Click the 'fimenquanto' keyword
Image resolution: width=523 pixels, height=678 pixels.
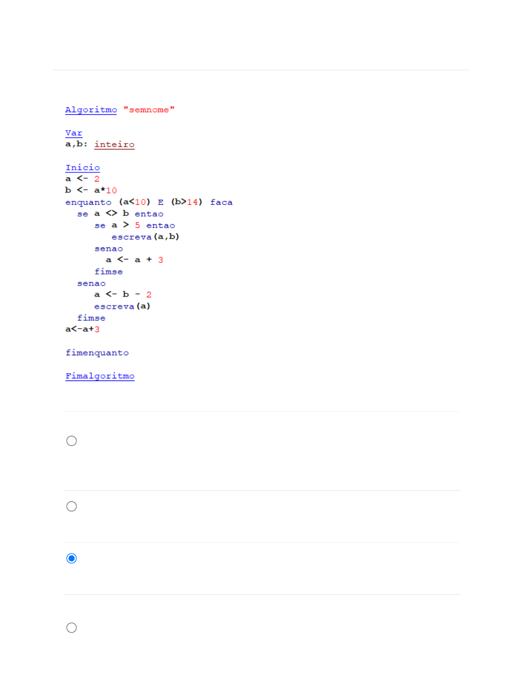click(x=97, y=353)
